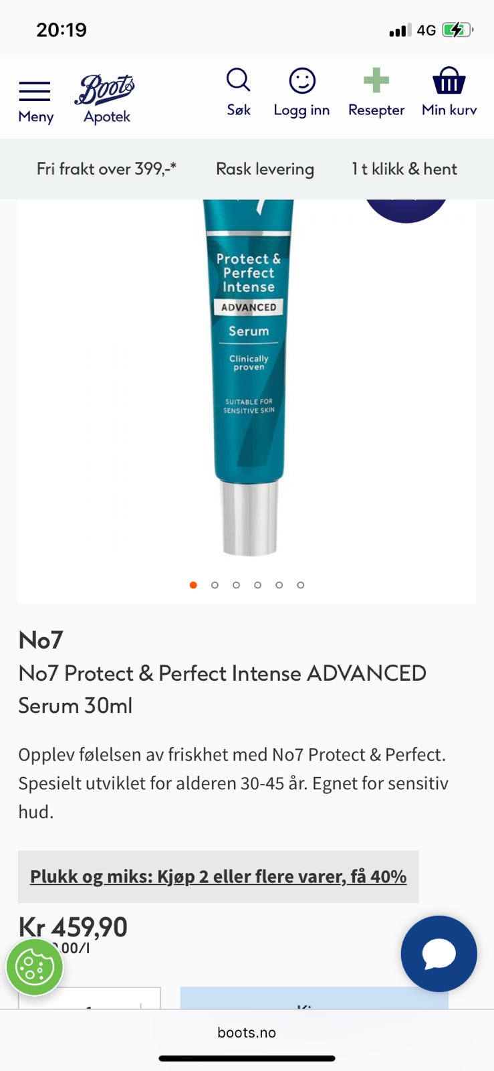Open the Meny hamburger icon
The height and width of the screenshot is (1071, 494).
[35, 91]
